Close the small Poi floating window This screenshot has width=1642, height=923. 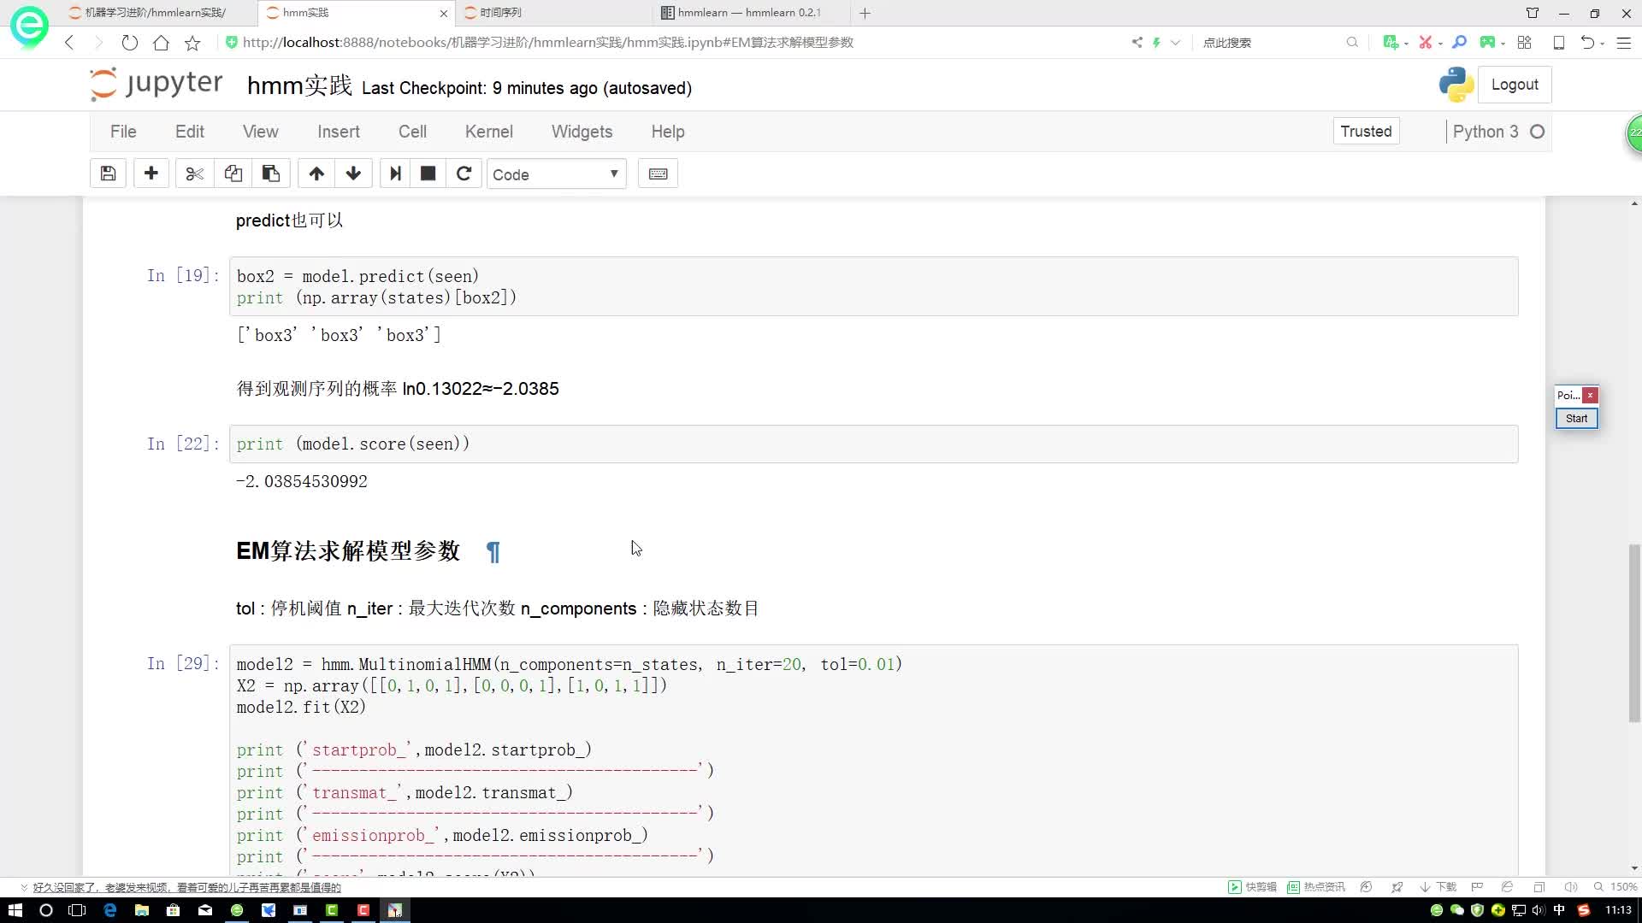pos(1590,395)
